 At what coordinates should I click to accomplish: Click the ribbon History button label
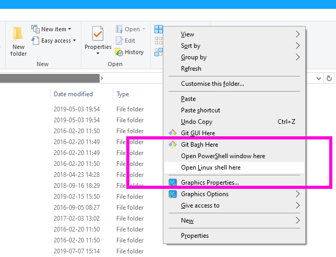134,52
